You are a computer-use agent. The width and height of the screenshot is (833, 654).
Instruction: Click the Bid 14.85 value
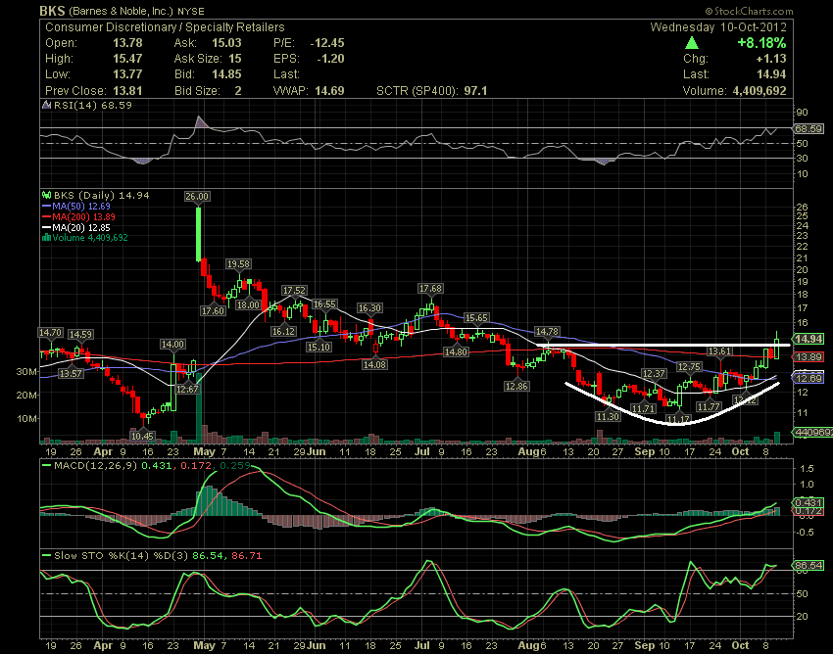(226, 74)
